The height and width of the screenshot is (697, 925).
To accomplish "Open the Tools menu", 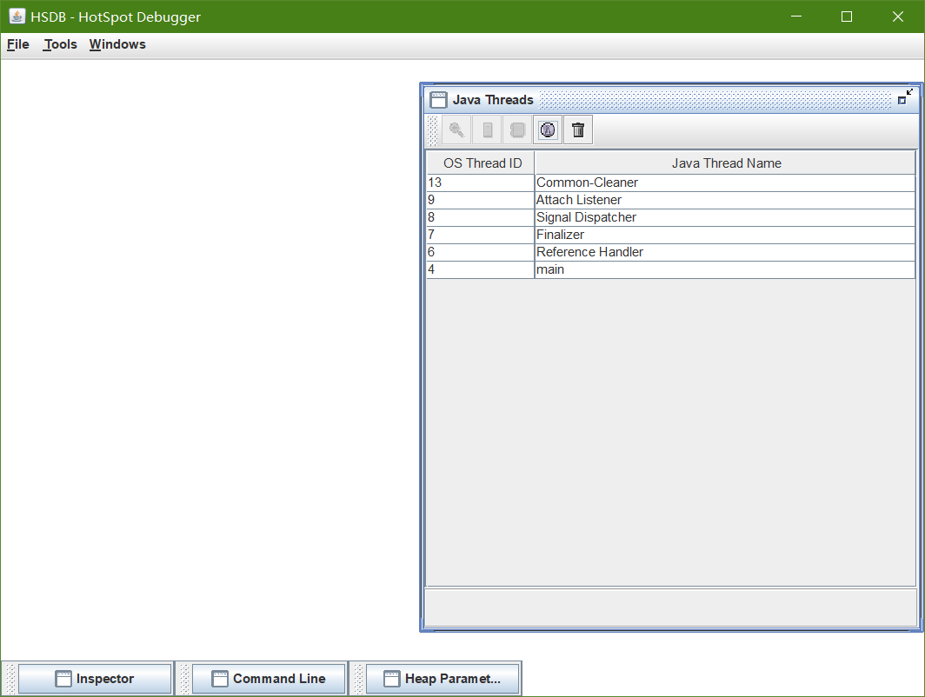I will tap(60, 44).
